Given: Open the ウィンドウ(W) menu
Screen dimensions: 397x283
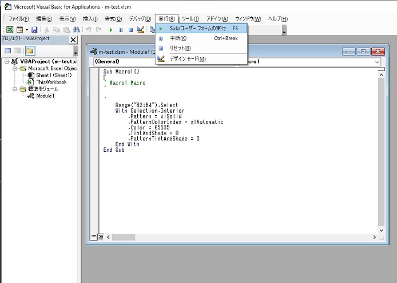Looking at the screenshot, I should point(248,19).
